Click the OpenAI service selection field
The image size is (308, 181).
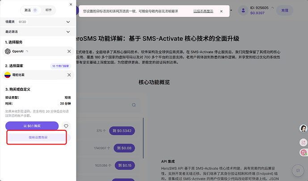click(x=38, y=51)
